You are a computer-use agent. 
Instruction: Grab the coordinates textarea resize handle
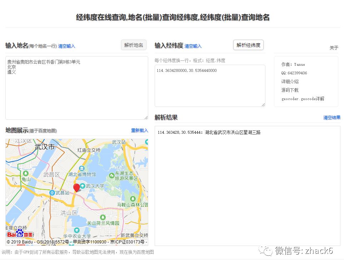[263, 105]
